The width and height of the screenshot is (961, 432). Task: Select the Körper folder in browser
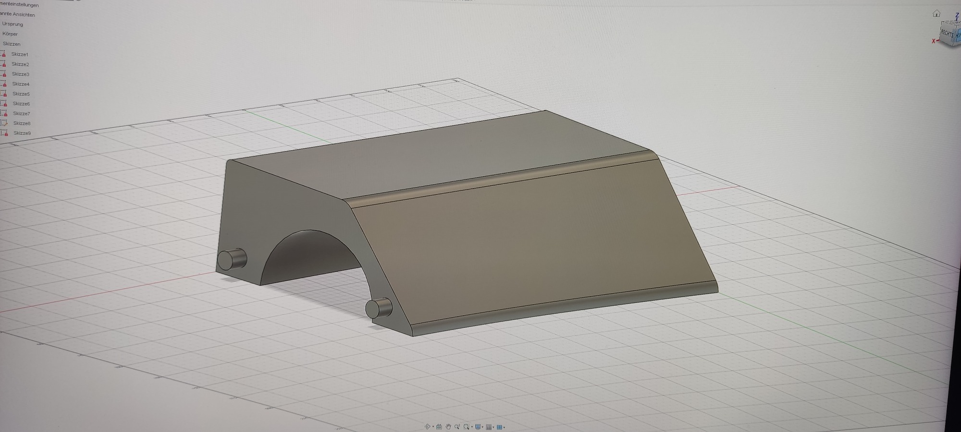pyautogui.click(x=10, y=34)
